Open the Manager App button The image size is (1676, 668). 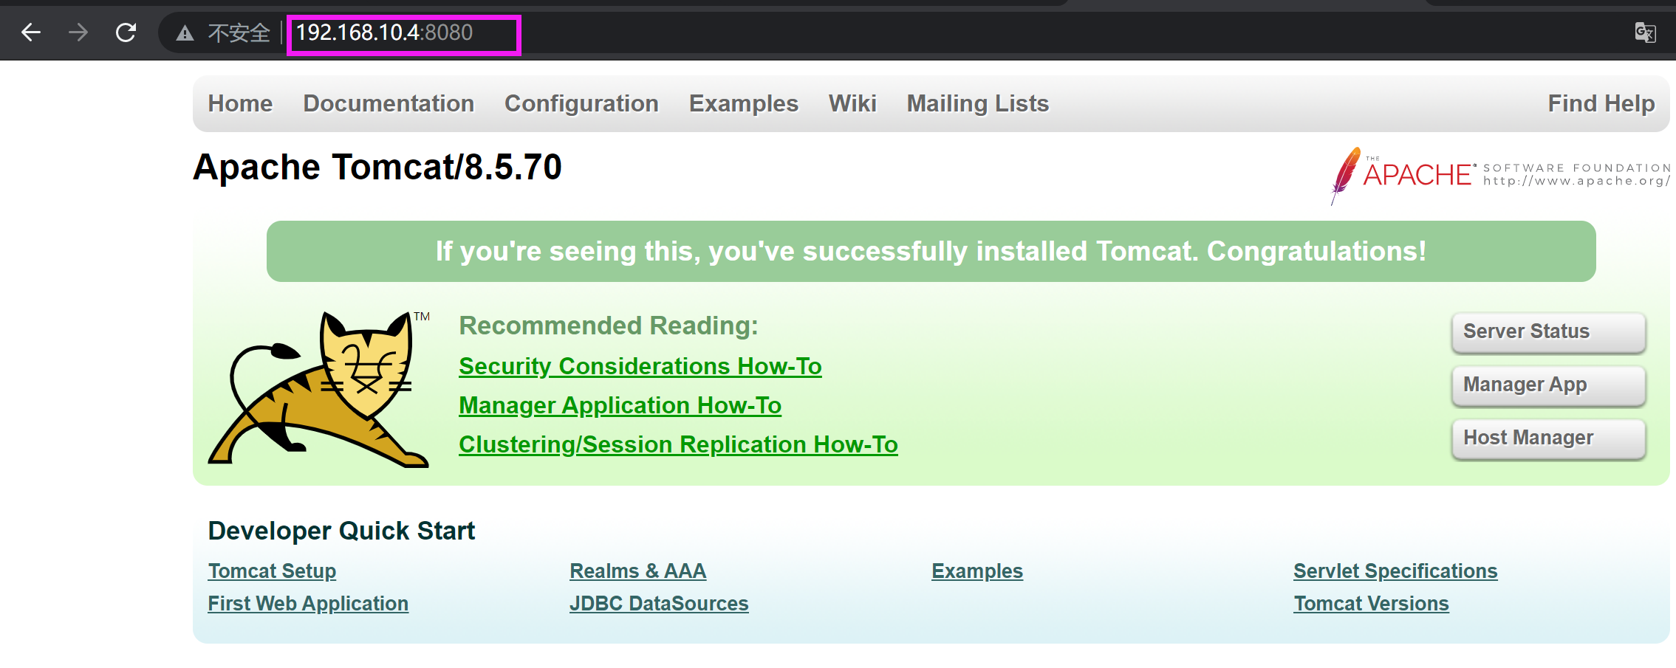pyautogui.click(x=1548, y=385)
